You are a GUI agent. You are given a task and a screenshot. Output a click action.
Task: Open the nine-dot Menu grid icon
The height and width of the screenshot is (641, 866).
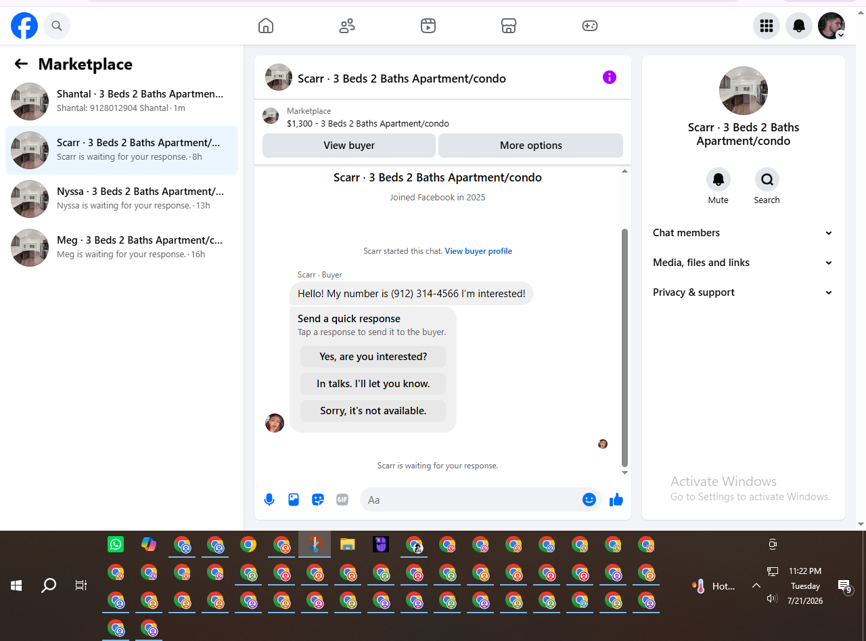[x=767, y=26]
